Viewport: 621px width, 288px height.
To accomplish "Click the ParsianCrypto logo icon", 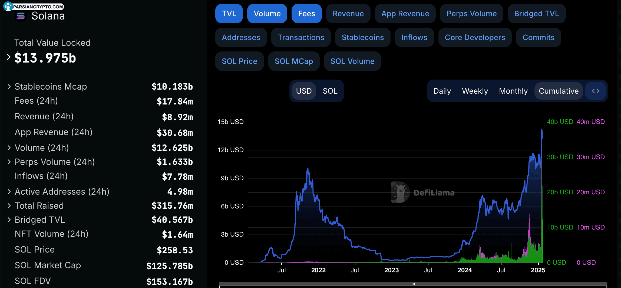I will pos(8,6).
